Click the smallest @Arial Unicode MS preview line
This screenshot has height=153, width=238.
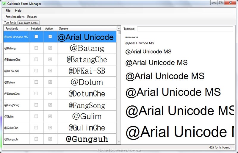pyautogui.click(x=131, y=37)
